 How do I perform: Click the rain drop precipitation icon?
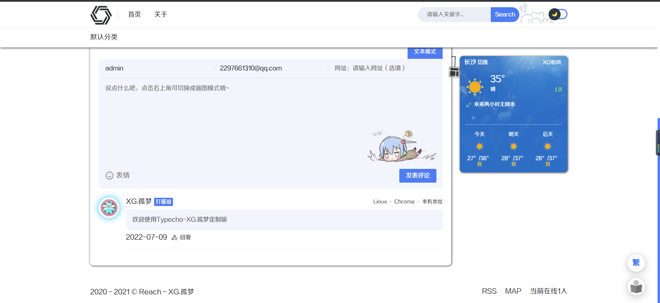tap(468, 105)
